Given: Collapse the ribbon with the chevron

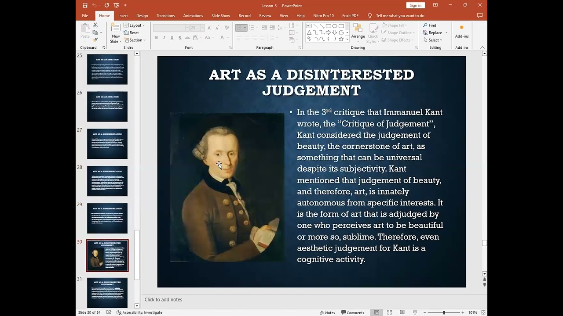Looking at the screenshot, I should (483, 47).
